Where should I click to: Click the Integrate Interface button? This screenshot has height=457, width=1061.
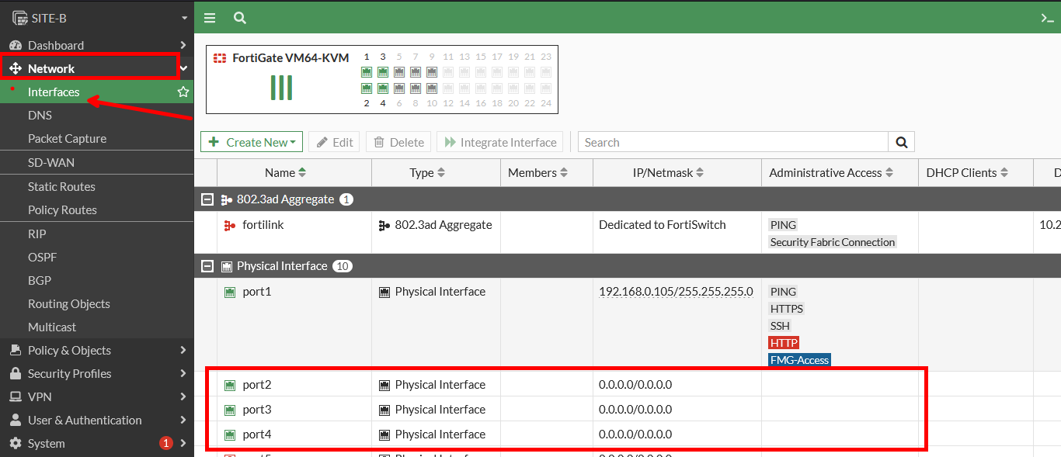[500, 142]
